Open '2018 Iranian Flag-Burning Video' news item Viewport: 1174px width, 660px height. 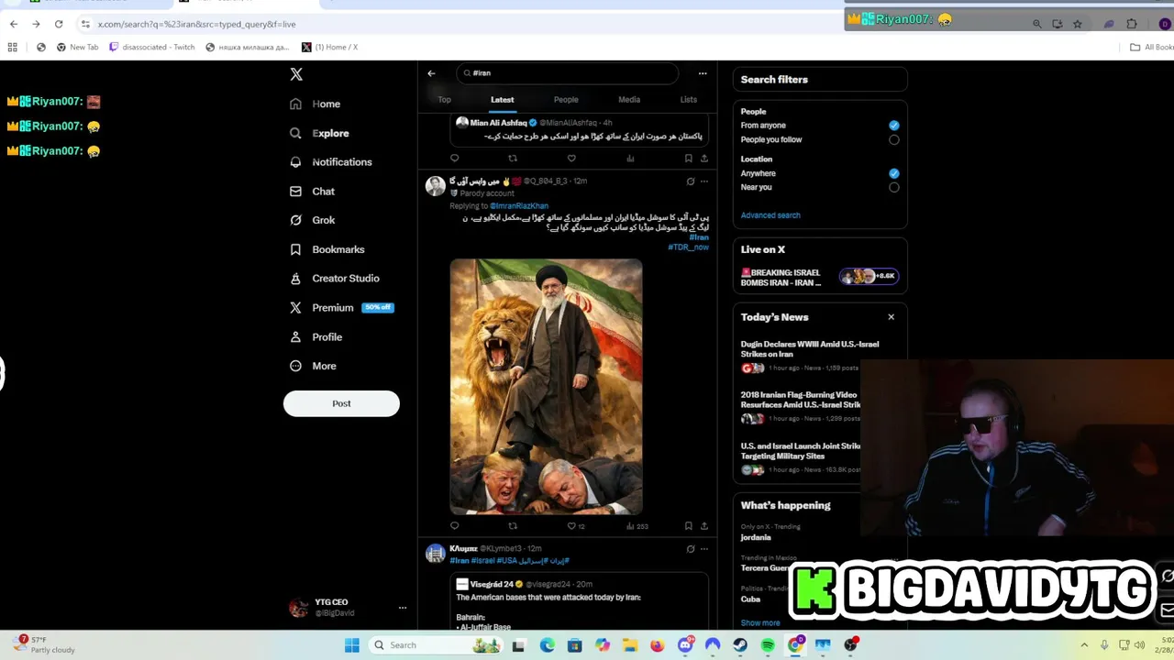pyautogui.click(x=801, y=400)
